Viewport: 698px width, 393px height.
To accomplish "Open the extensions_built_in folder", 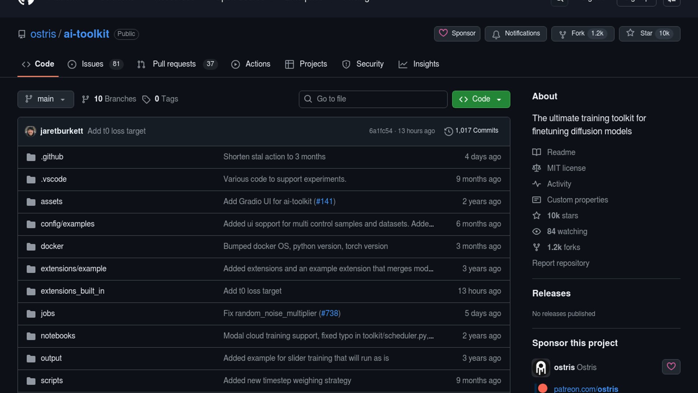I will (x=72, y=291).
